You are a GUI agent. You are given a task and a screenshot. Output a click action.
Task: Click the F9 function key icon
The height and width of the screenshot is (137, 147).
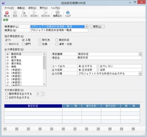point(98,129)
